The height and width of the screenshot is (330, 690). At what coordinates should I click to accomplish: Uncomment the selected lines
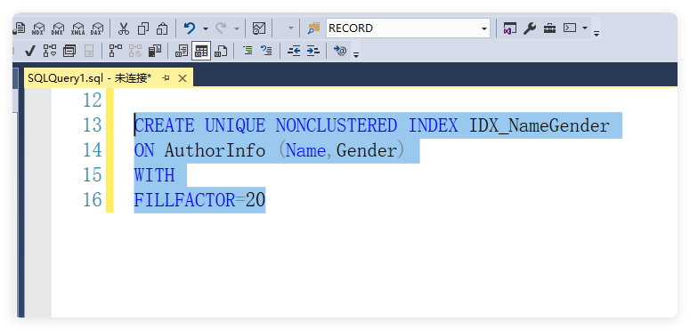click(x=266, y=51)
